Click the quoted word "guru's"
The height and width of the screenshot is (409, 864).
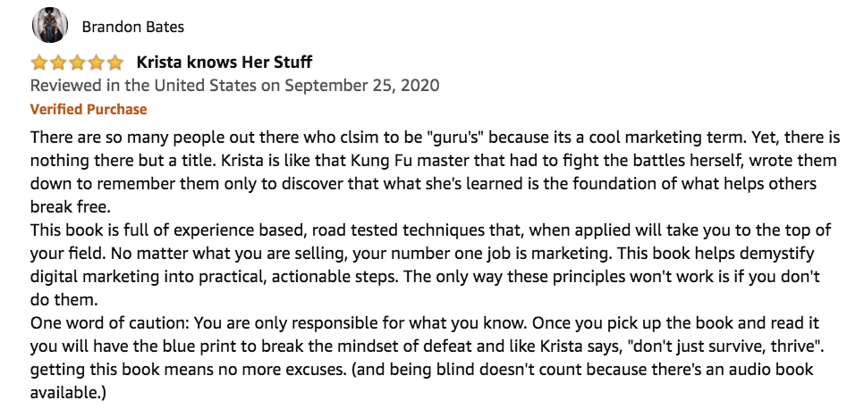click(x=456, y=139)
